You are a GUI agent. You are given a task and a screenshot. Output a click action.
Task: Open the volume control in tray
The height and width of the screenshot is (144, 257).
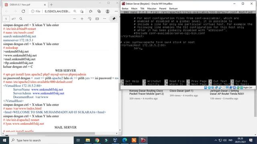click(225, 140)
